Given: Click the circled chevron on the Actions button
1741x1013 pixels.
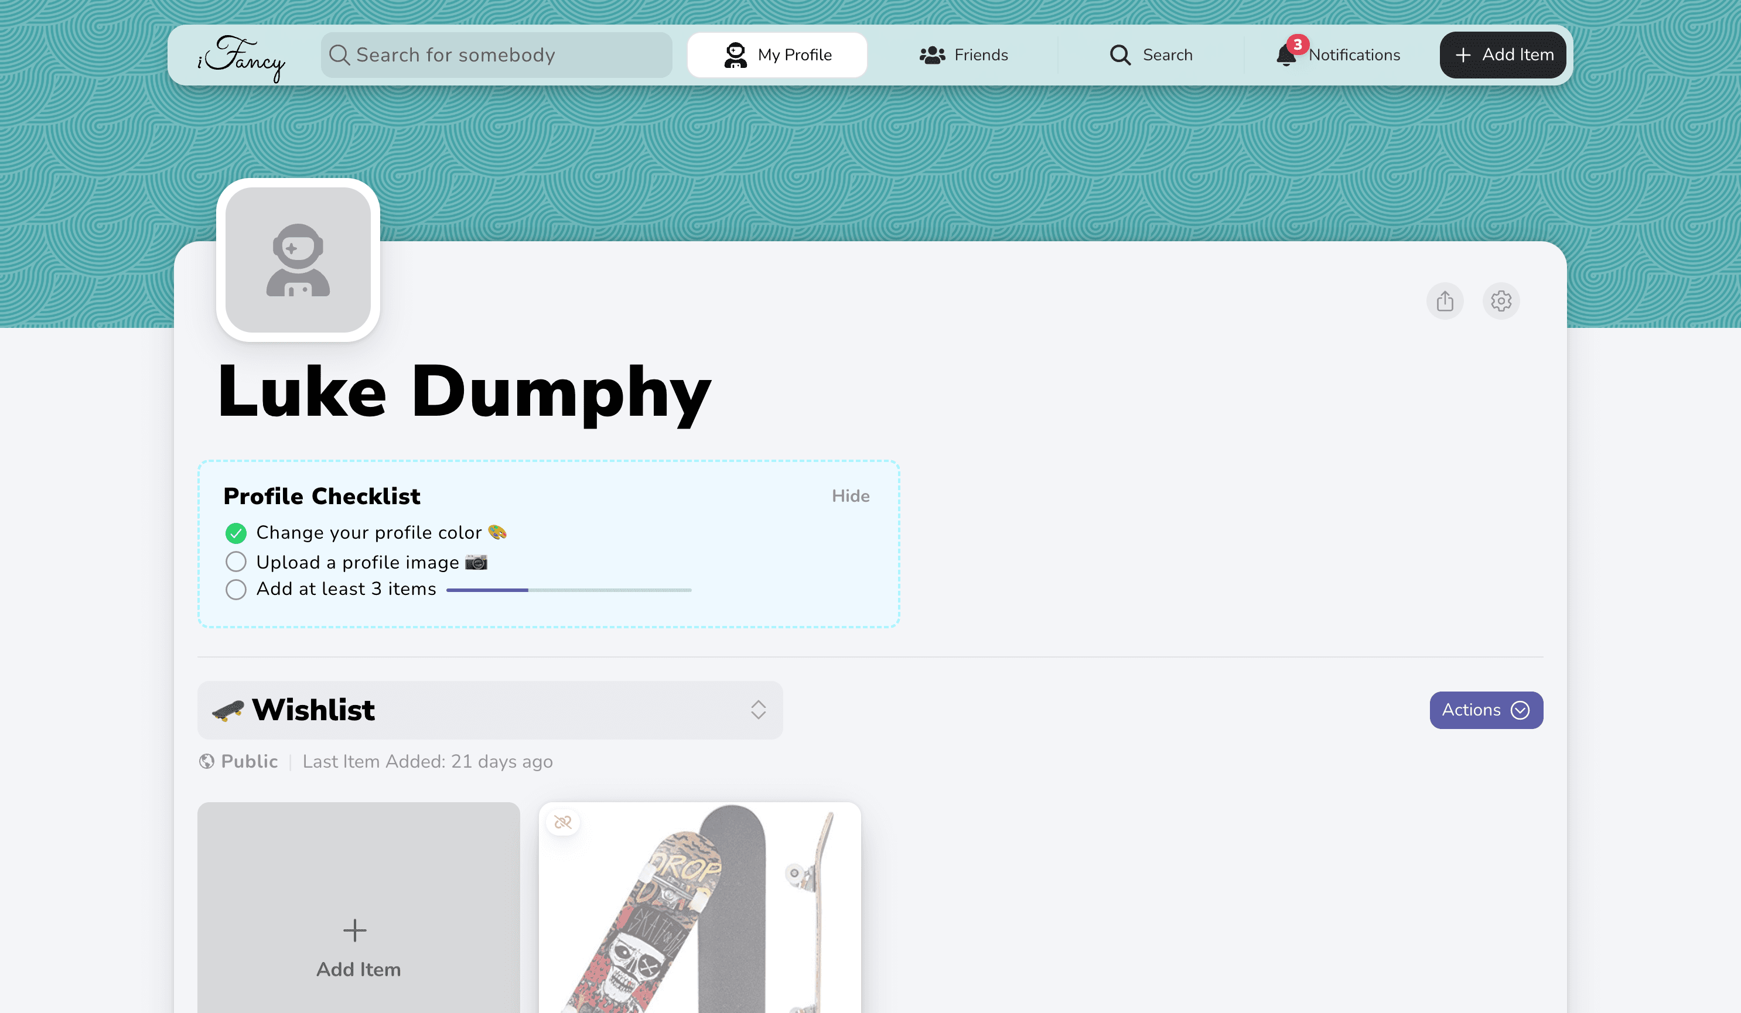Looking at the screenshot, I should (x=1520, y=710).
